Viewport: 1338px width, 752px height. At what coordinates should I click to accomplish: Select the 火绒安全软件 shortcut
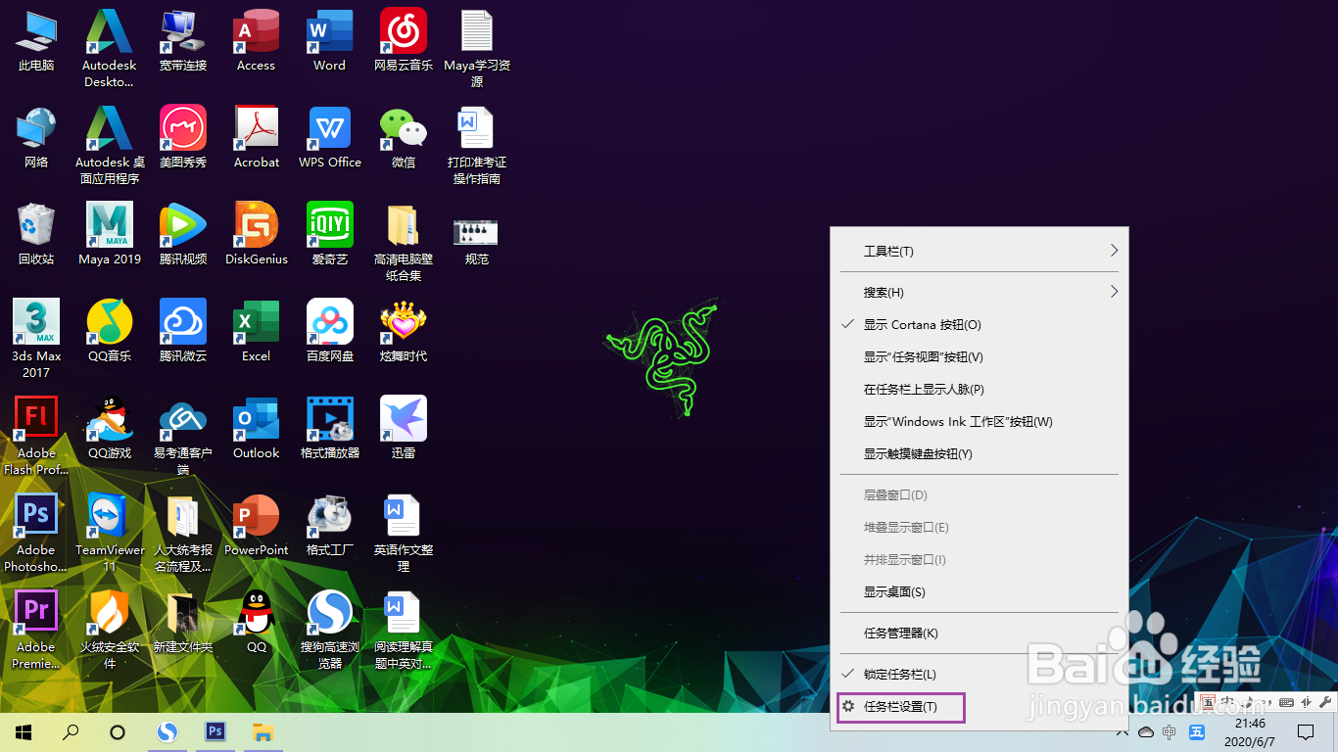pos(110,630)
